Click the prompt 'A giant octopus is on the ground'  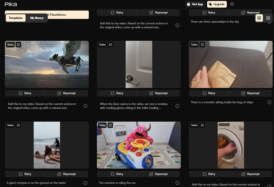(36, 183)
